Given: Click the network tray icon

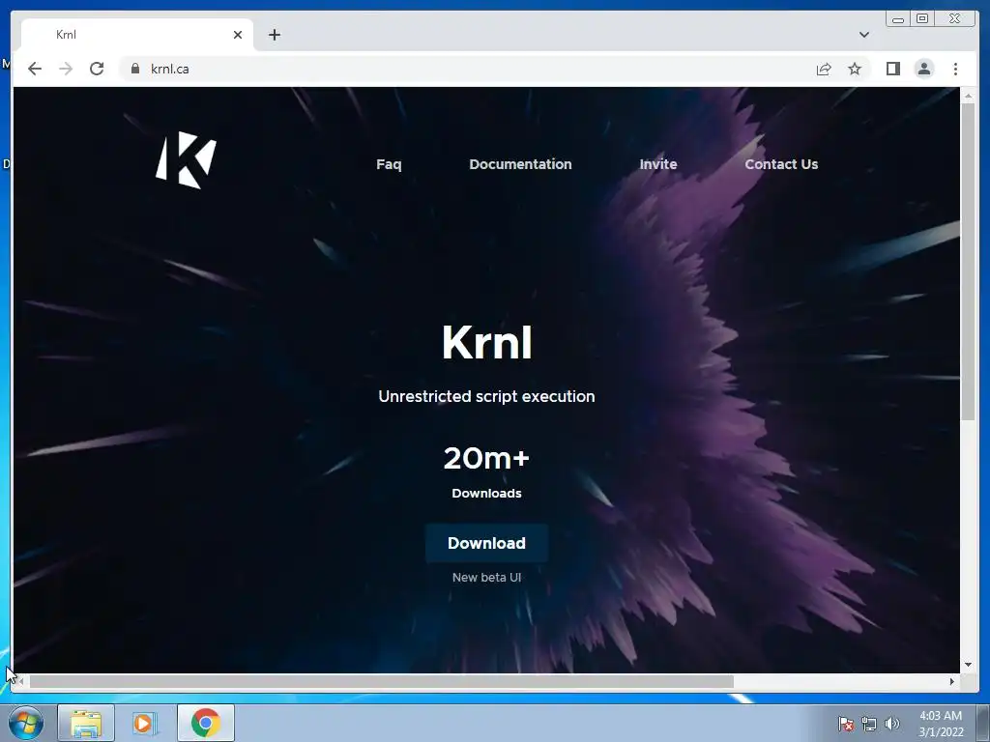Looking at the screenshot, I should click(x=869, y=724).
